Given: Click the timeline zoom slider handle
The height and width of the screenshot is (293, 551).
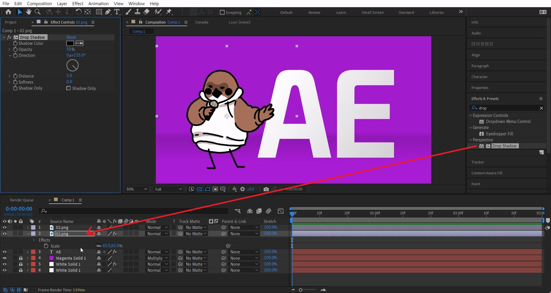Looking at the screenshot, I should 300,290.
